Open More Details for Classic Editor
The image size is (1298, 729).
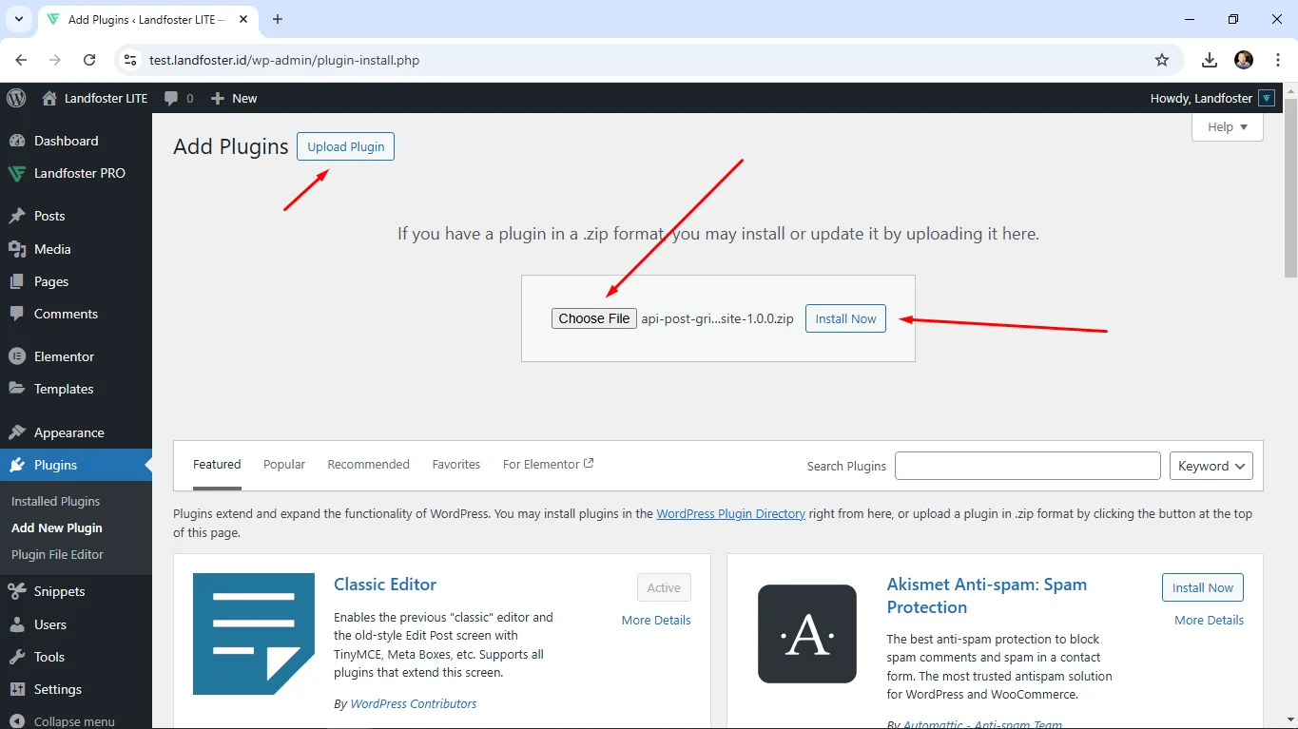point(656,620)
